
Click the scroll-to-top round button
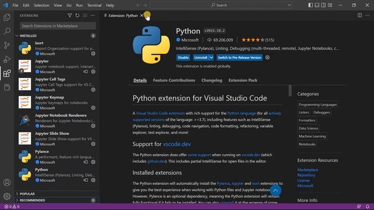click(x=275, y=191)
